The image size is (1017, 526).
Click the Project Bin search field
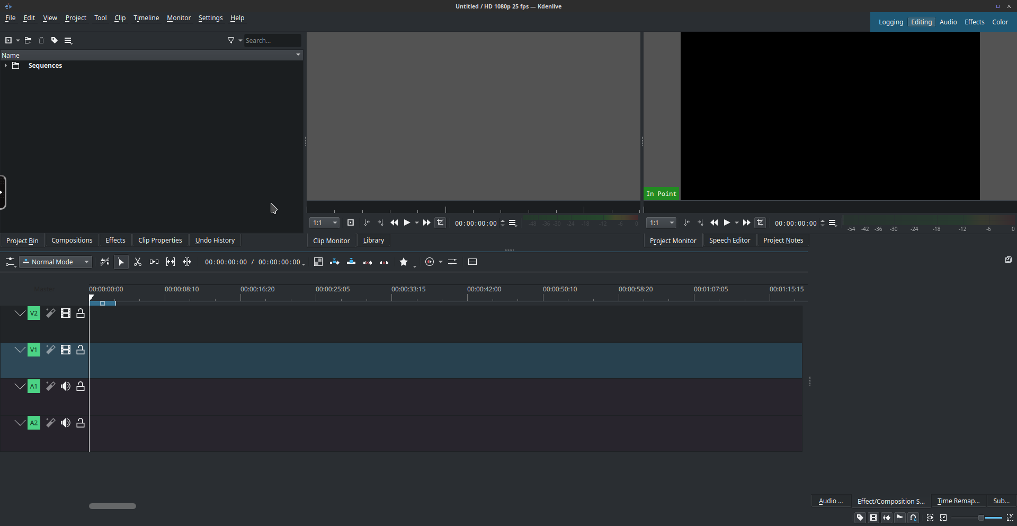(272, 40)
